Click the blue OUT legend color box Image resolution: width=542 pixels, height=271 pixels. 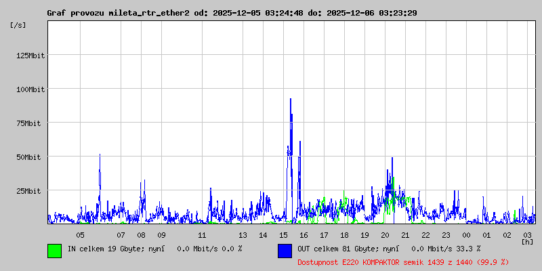coord(285,250)
